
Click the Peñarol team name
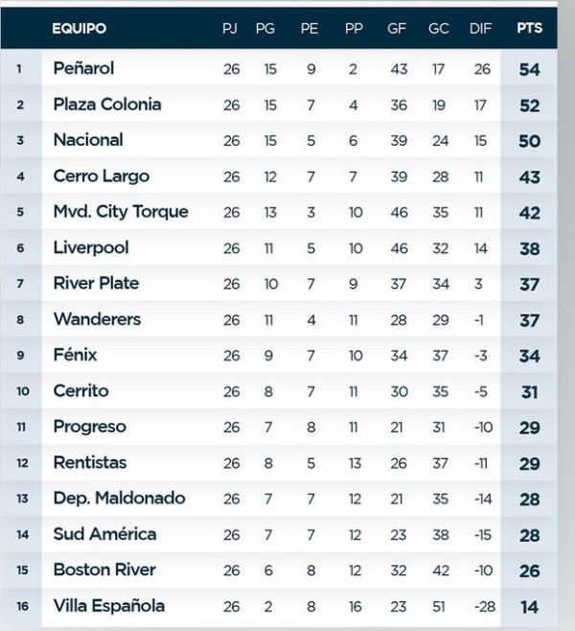pos(83,69)
